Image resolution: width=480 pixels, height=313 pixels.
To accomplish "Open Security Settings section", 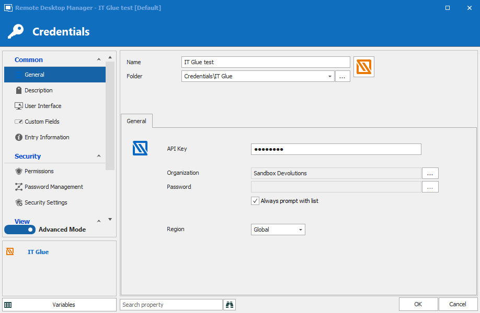I will pyautogui.click(x=45, y=202).
